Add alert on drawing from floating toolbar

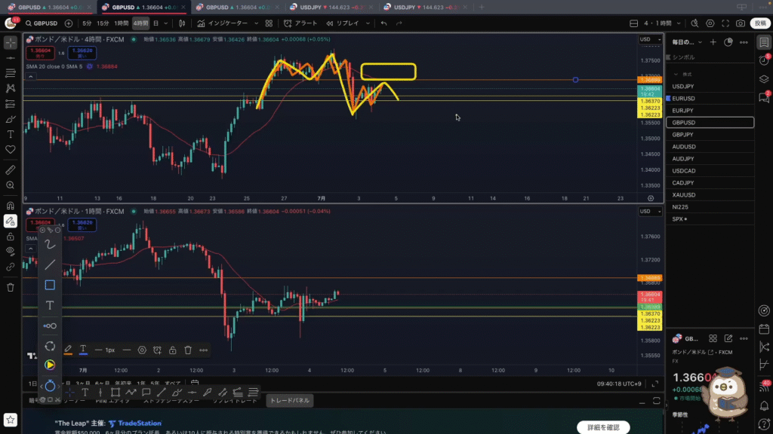pyautogui.click(x=157, y=350)
